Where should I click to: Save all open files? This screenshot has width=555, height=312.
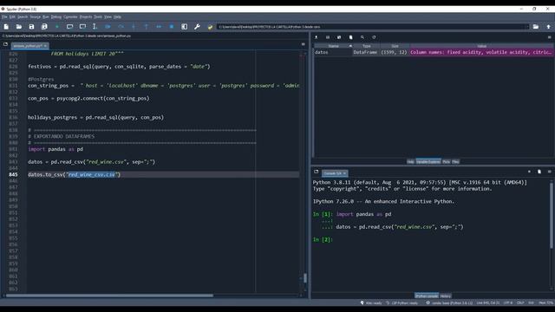pos(44,27)
